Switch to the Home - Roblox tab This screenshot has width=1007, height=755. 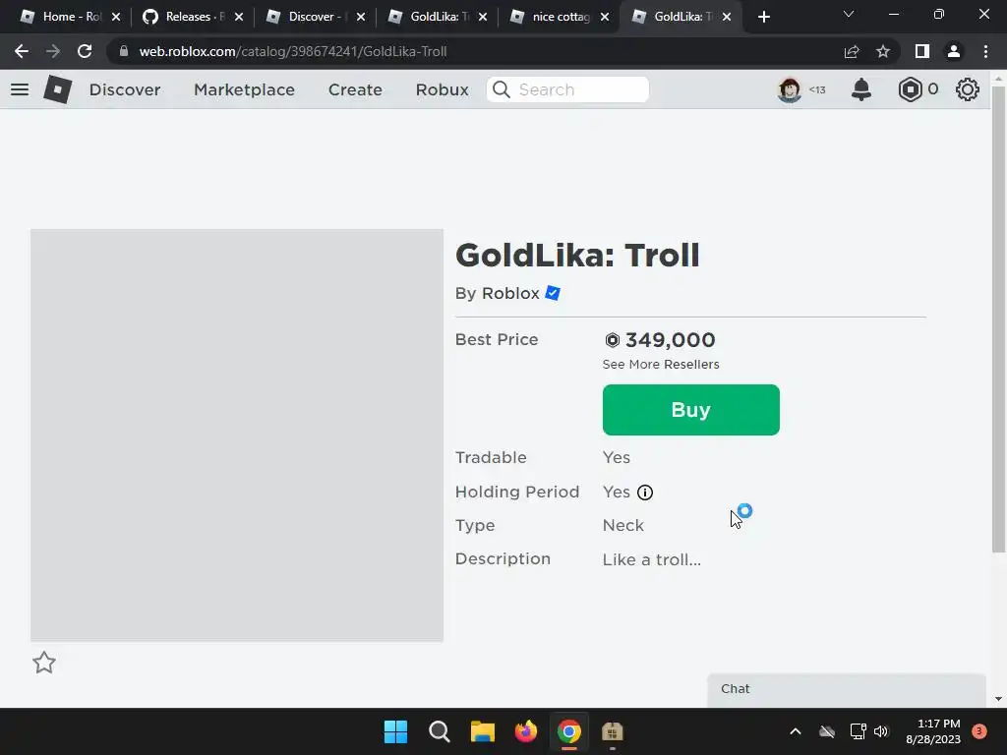62,17
